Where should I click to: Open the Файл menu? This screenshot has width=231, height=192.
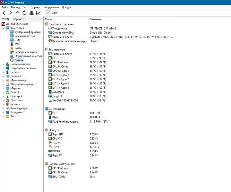pyautogui.click(x=5, y=7)
